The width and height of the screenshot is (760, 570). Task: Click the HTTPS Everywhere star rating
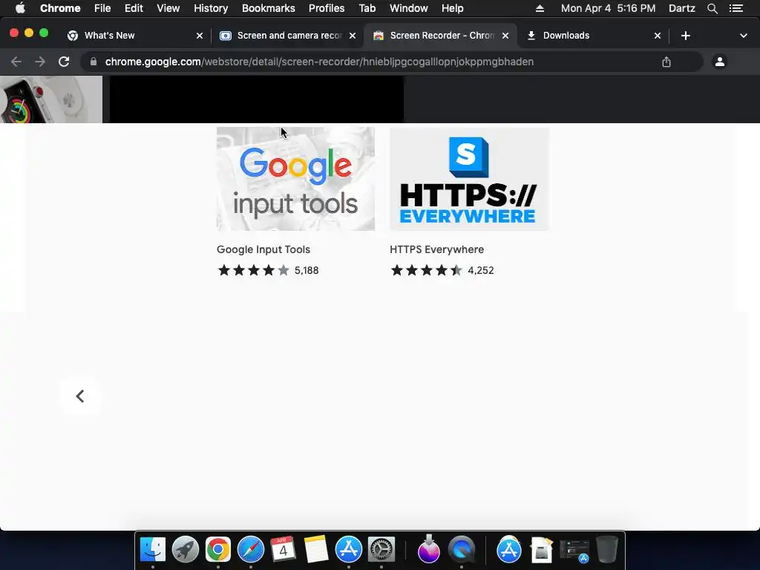pyautogui.click(x=427, y=270)
